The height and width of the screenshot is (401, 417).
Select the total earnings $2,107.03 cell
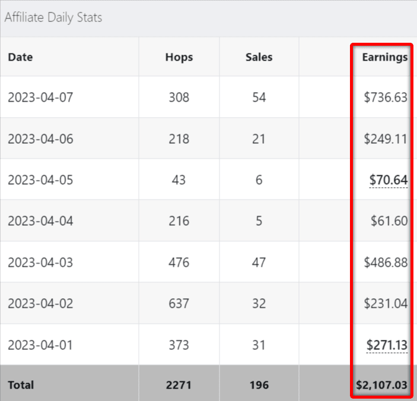tap(381, 386)
